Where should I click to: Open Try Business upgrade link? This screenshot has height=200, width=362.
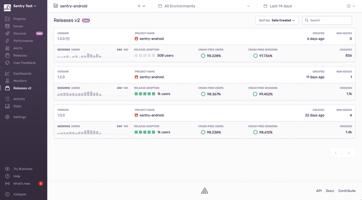[x=23, y=169]
